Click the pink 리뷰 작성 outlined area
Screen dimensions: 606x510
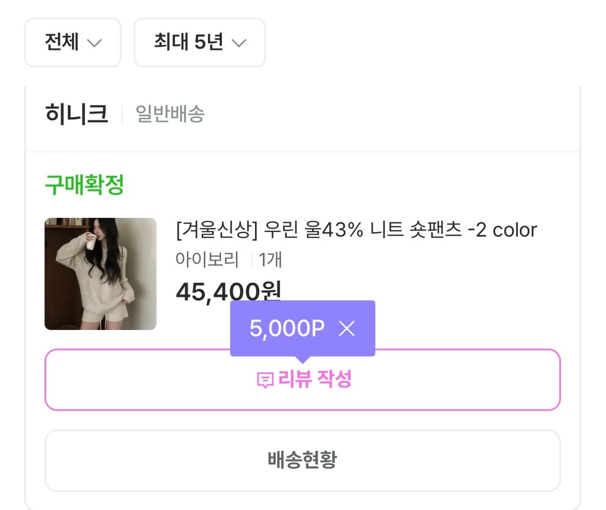point(303,380)
